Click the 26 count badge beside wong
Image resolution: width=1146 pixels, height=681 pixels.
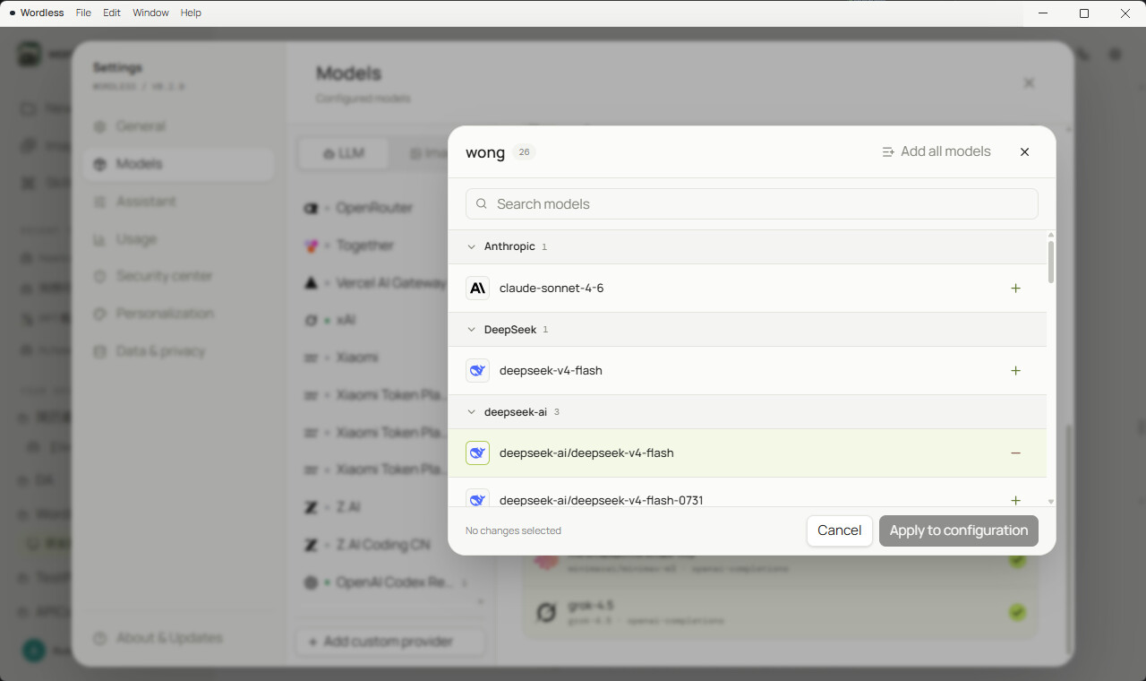[524, 152]
